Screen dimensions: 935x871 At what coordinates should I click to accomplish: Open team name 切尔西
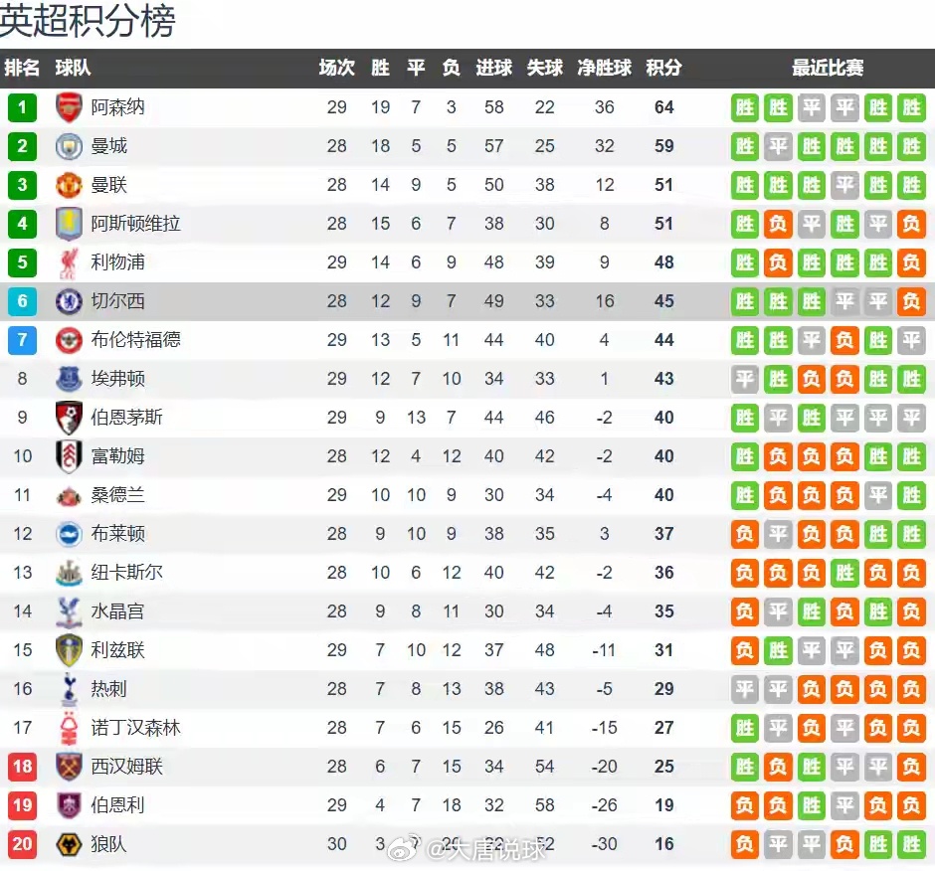(x=117, y=301)
